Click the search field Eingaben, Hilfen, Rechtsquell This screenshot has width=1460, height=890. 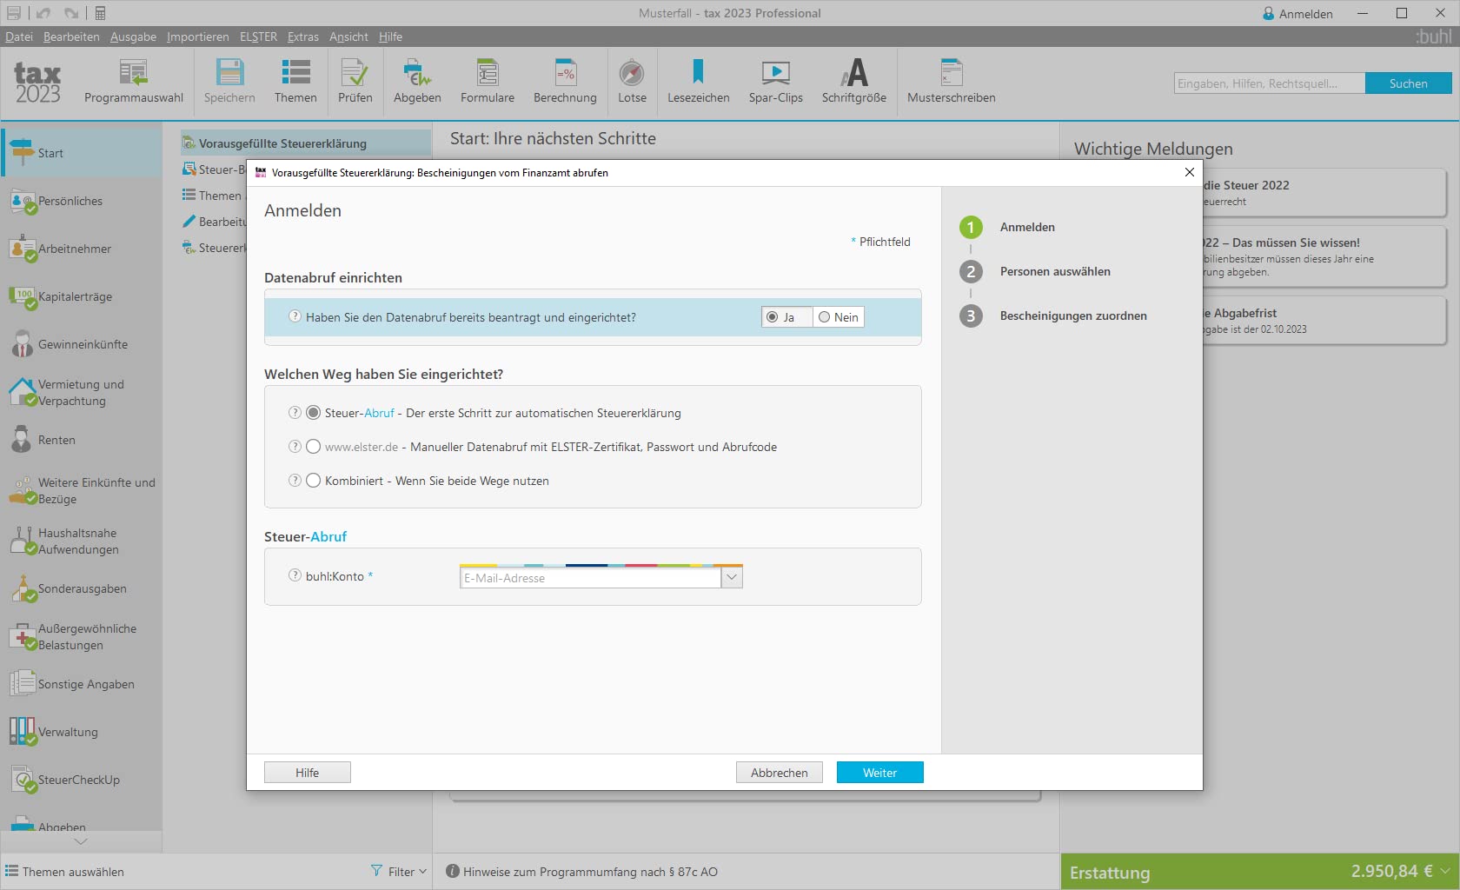1269,83
